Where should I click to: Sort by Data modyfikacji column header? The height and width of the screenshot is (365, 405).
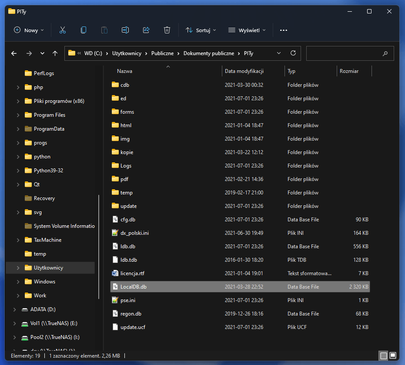pyautogui.click(x=244, y=71)
